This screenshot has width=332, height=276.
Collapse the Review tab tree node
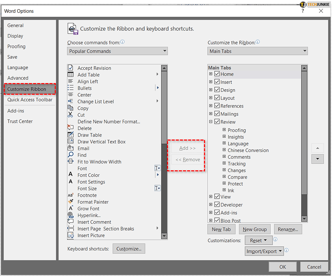(x=211, y=122)
